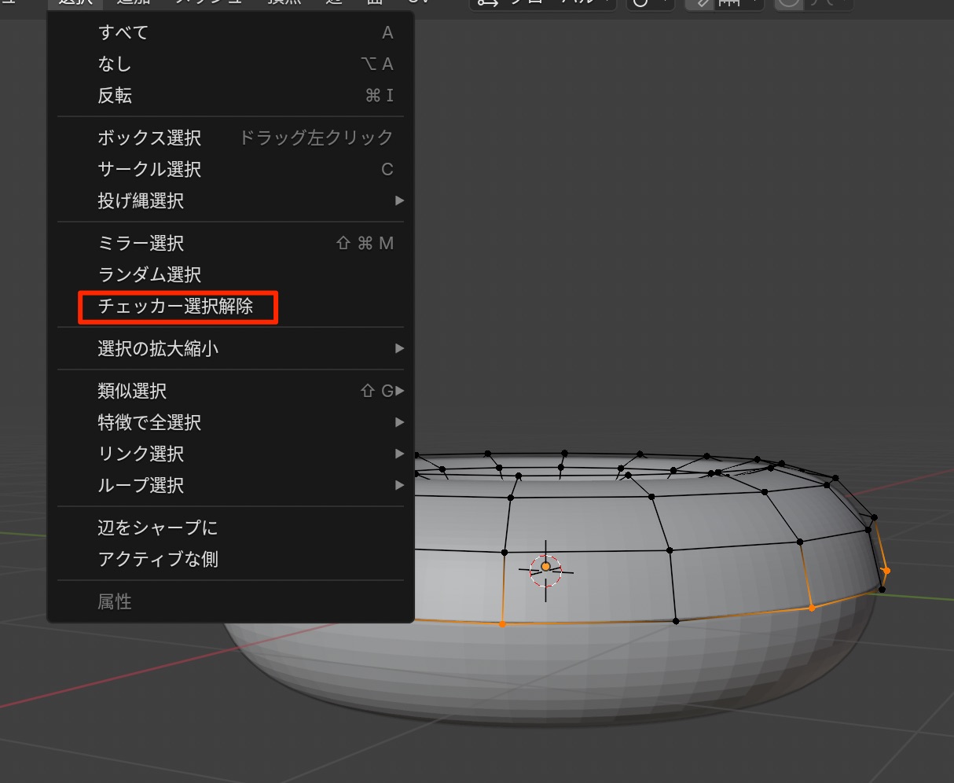Click the leftmost selected orange vertex
954x783 pixels.
503,624
